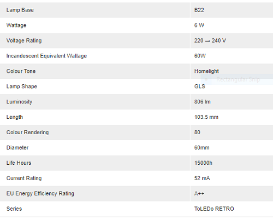Image resolution: width=273 pixels, height=219 pixels.
Task: Select the 6 W wattage value
Action: click(x=199, y=25)
